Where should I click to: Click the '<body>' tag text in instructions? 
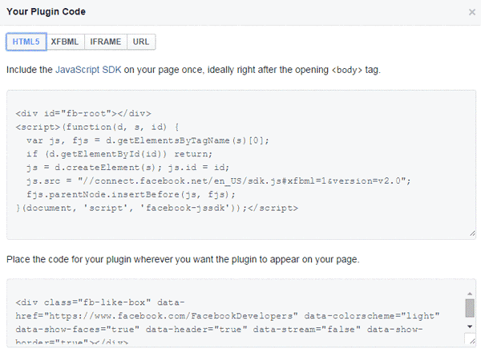click(x=346, y=70)
